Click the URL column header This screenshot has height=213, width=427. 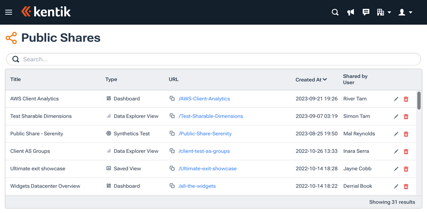[173, 79]
